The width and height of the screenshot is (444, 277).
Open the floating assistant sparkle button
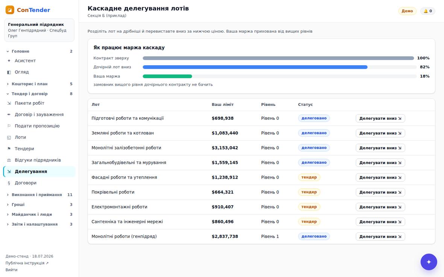[x=429, y=262]
